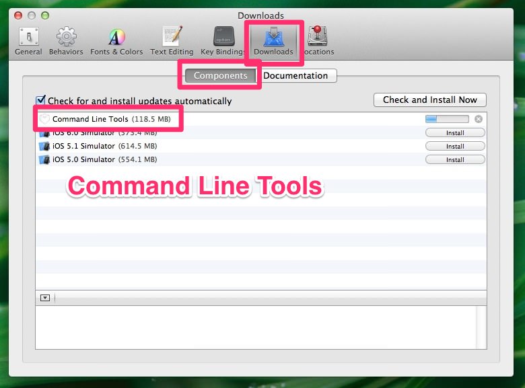The image size is (525, 388).
Task: Click the iOS 5.1 Simulator icon
Action: [44, 146]
